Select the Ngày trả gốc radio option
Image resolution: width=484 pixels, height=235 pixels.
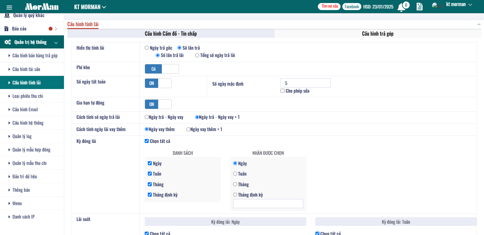[147, 48]
